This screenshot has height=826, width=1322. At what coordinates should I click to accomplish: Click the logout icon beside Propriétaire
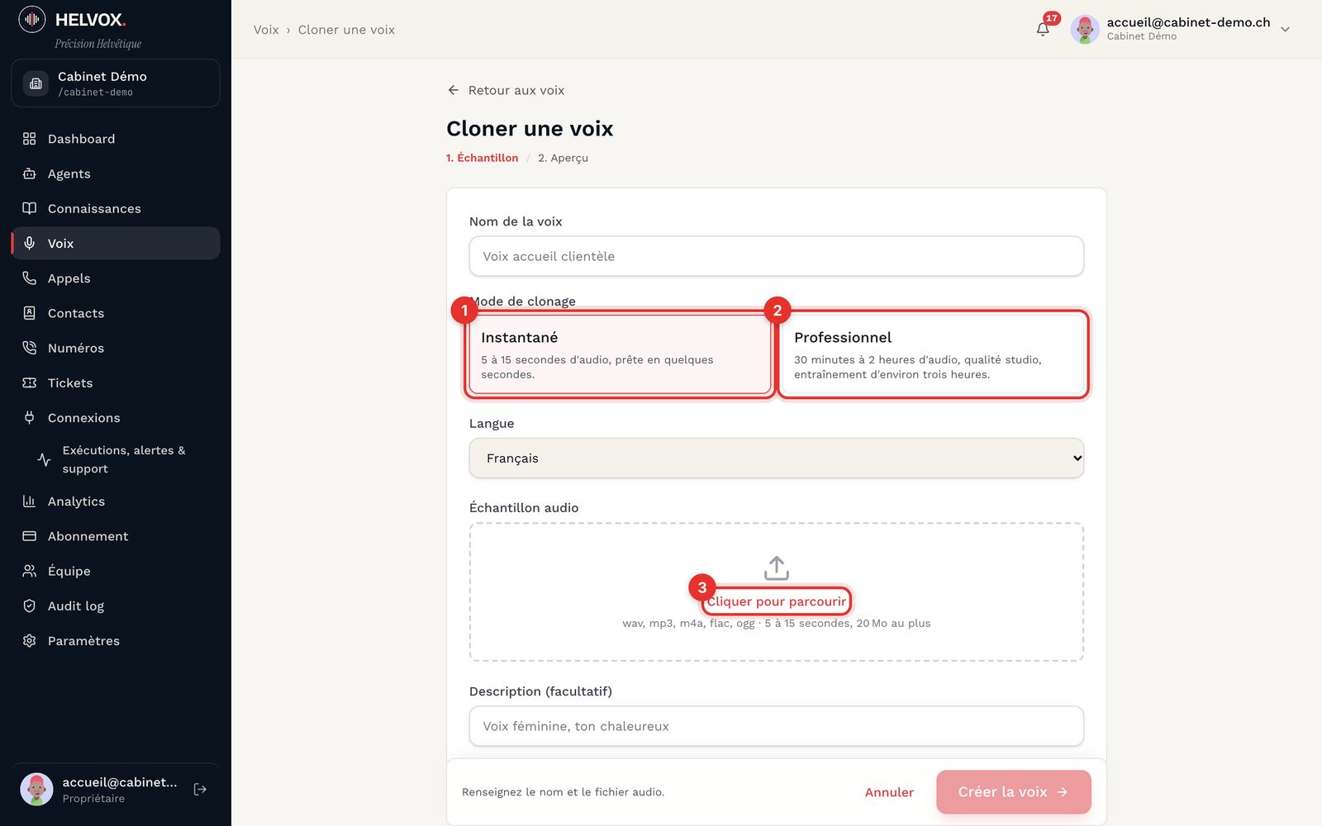(x=200, y=790)
